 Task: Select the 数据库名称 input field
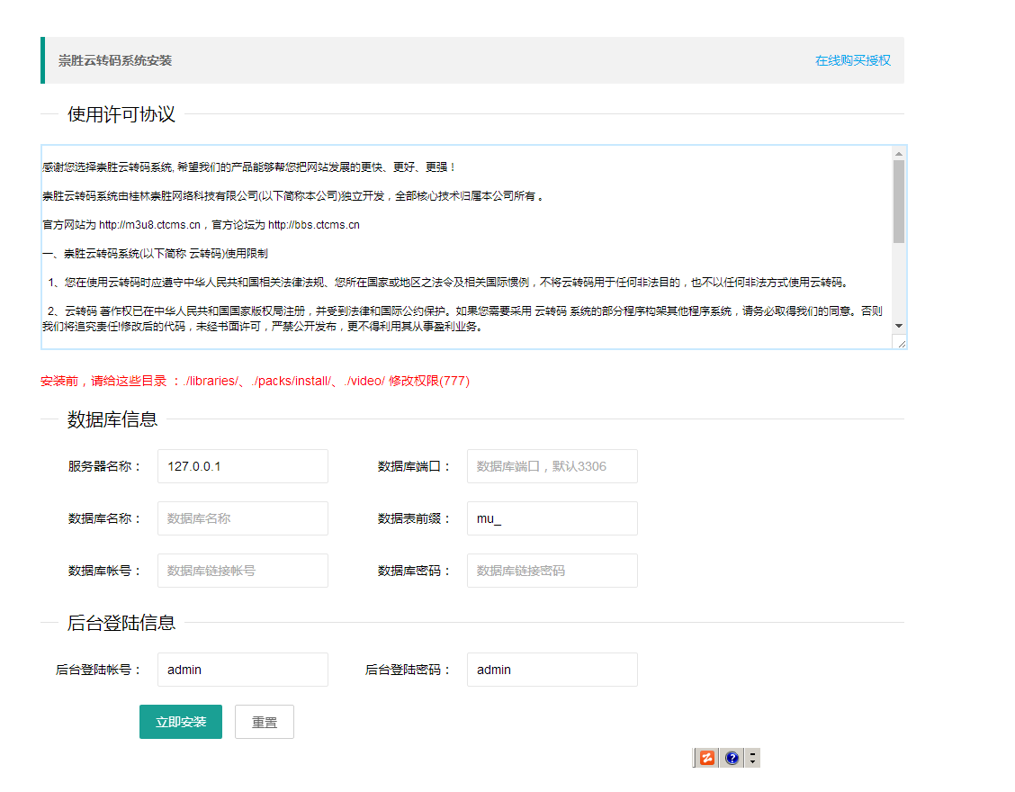tap(242, 518)
